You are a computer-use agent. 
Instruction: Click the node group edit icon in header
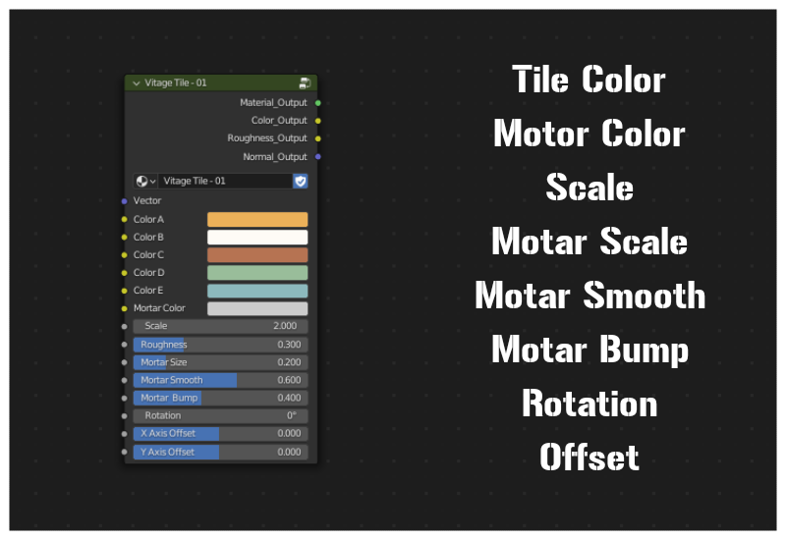tap(305, 83)
